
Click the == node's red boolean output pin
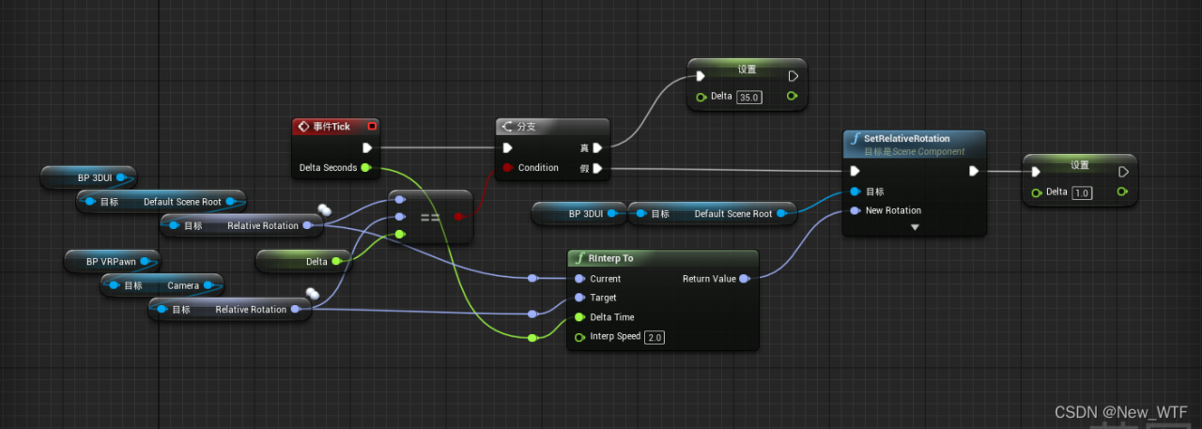[x=458, y=217]
